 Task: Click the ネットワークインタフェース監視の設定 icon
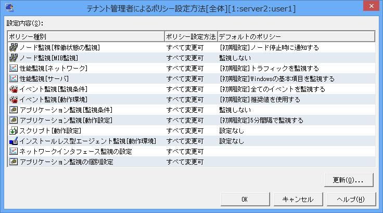14,151
